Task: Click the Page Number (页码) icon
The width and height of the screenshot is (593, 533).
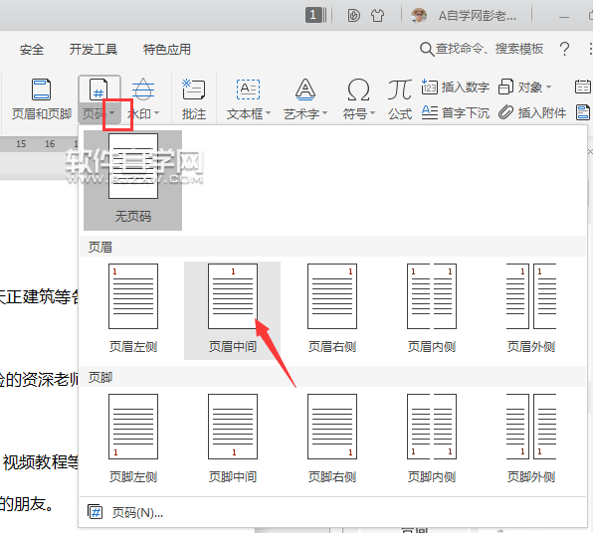Action: [99, 89]
